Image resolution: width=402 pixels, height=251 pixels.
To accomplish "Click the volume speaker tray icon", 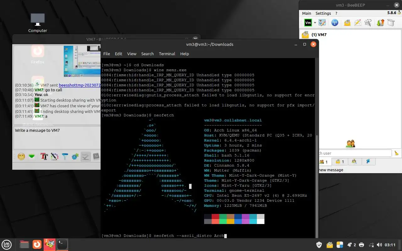I will [379, 245].
